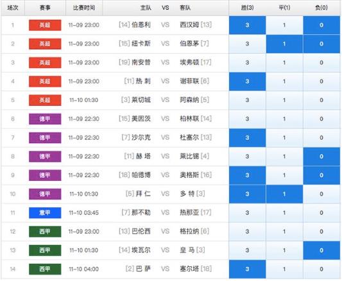Click the 场次 column header

tap(13, 8)
